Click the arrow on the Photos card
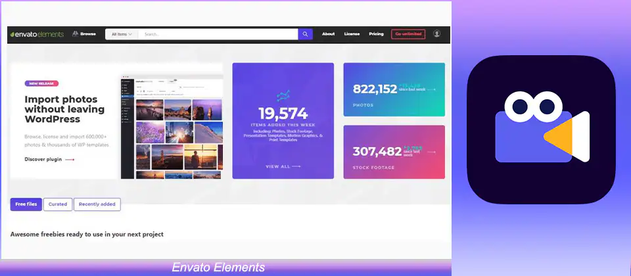The height and width of the screenshot is (276, 631). [431, 90]
